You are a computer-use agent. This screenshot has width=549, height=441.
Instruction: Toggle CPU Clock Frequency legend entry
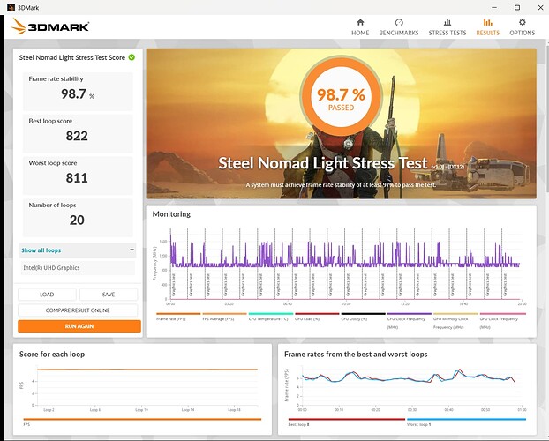[410, 320]
